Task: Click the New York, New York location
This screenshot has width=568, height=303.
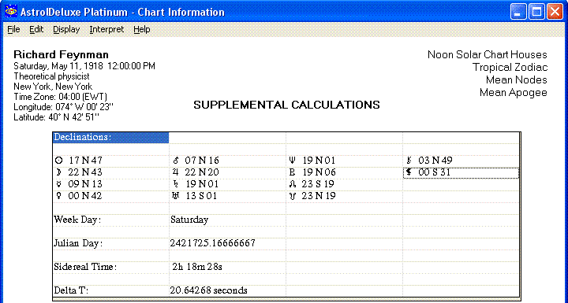Action: (x=53, y=87)
